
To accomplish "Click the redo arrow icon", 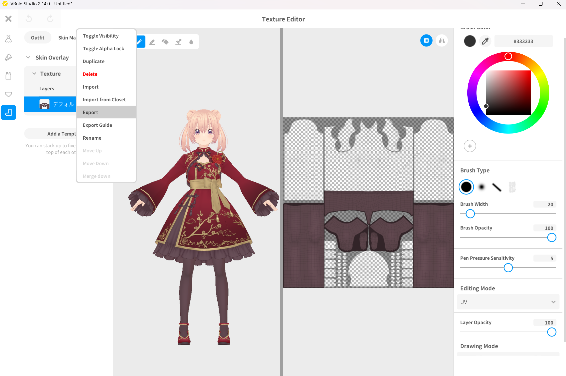I will pyautogui.click(x=50, y=19).
